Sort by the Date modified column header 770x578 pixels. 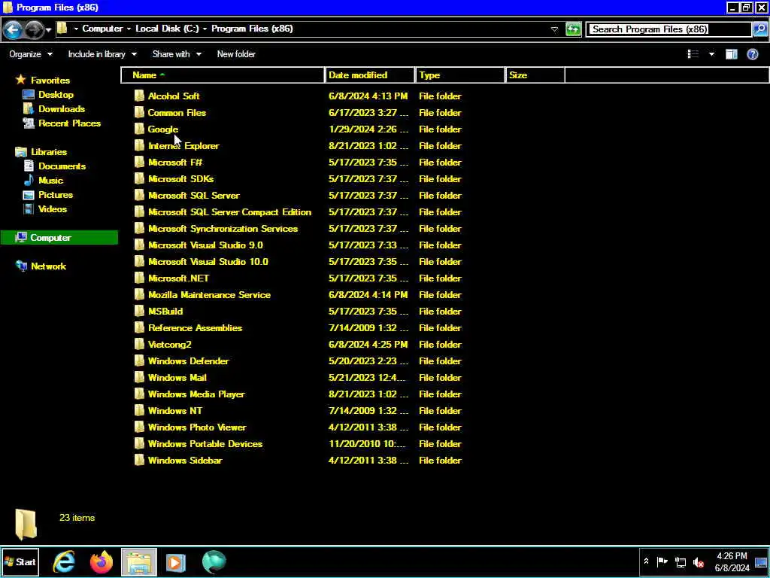point(369,75)
